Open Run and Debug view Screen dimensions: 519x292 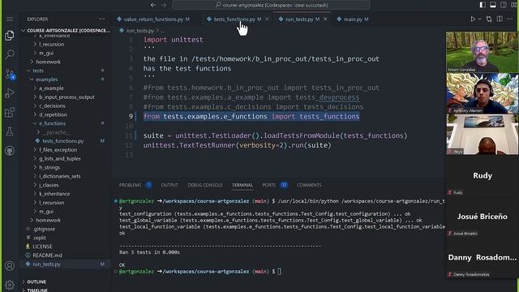[x=10, y=93]
